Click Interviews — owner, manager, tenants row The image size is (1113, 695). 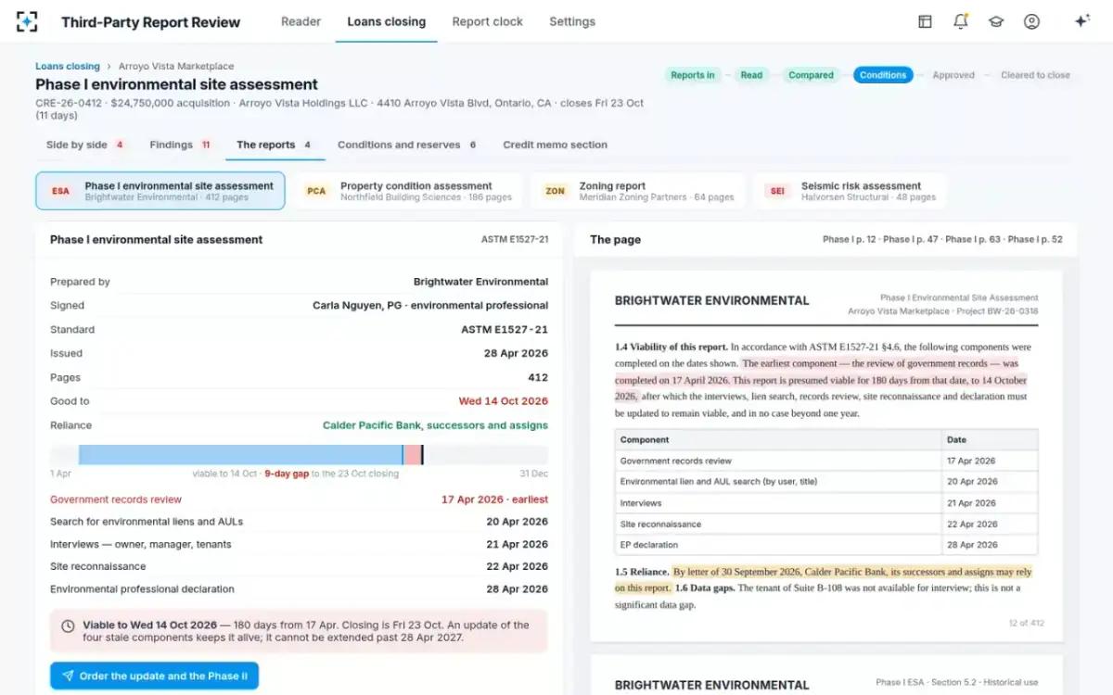[x=299, y=544]
